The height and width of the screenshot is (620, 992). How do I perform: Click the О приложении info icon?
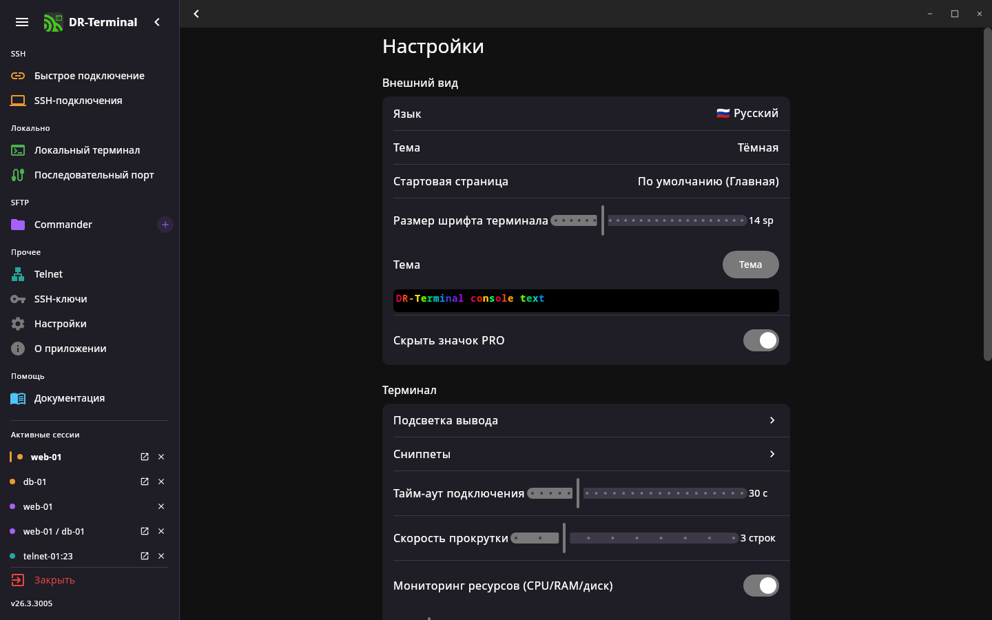pyautogui.click(x=18, y=349)
